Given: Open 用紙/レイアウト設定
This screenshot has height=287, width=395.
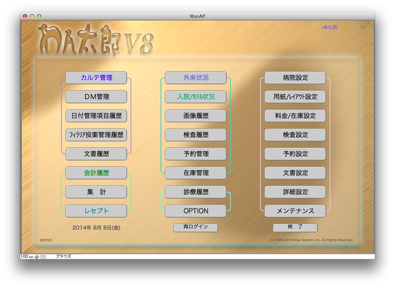Looking at the screenshot, I should tap(295, 97).
